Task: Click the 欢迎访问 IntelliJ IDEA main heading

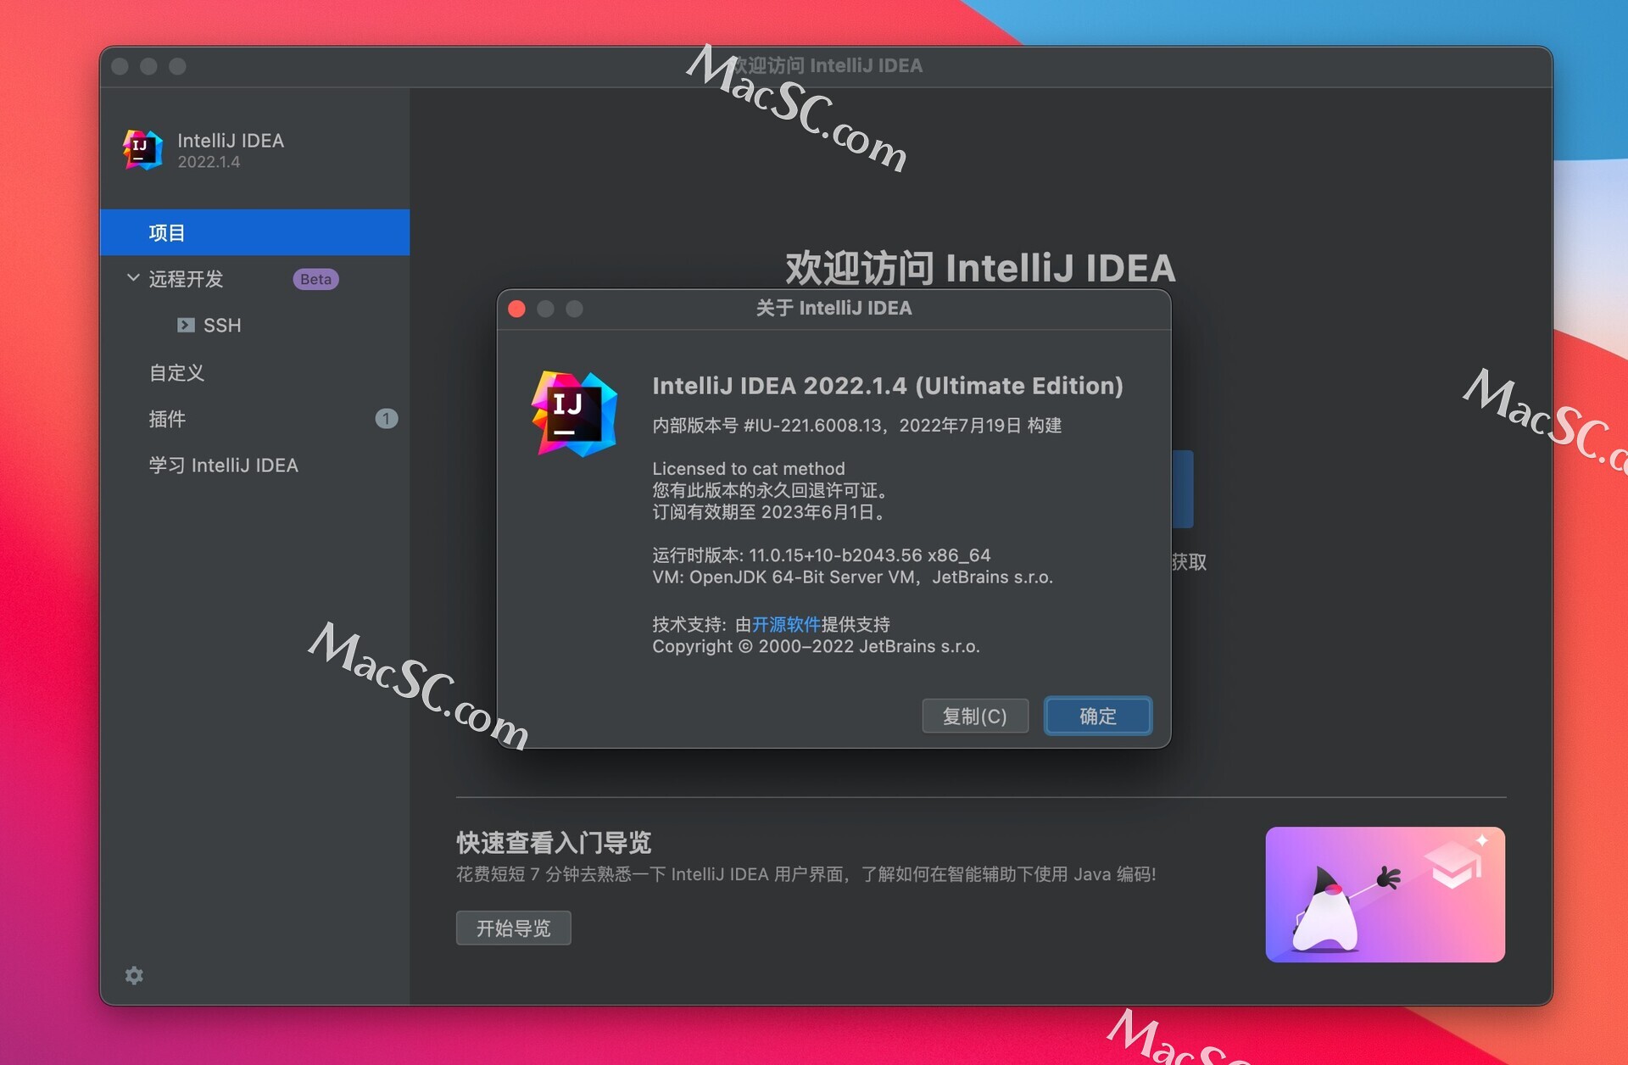Action: pyautogui.click(x=980, y=268)
